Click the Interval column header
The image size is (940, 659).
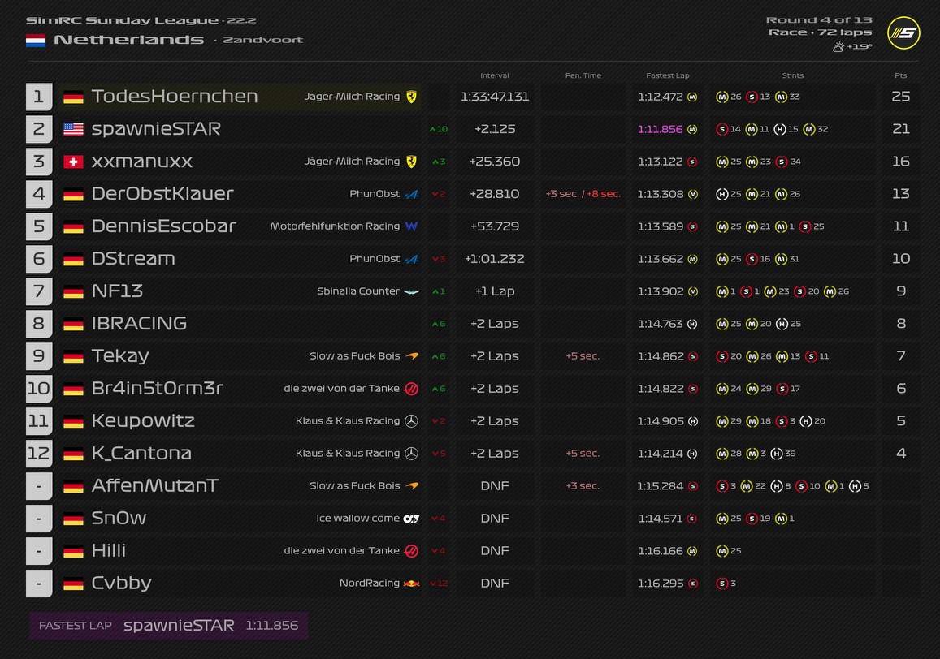[495, 75]
